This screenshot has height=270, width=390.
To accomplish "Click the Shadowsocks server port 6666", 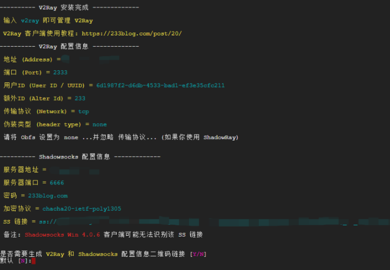I will [x=57, y=183].
